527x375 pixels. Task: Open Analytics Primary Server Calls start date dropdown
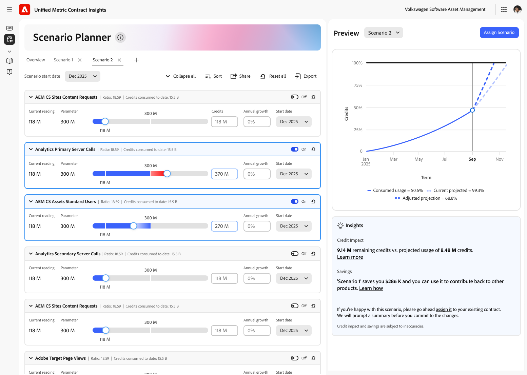(x=294, y=174)
